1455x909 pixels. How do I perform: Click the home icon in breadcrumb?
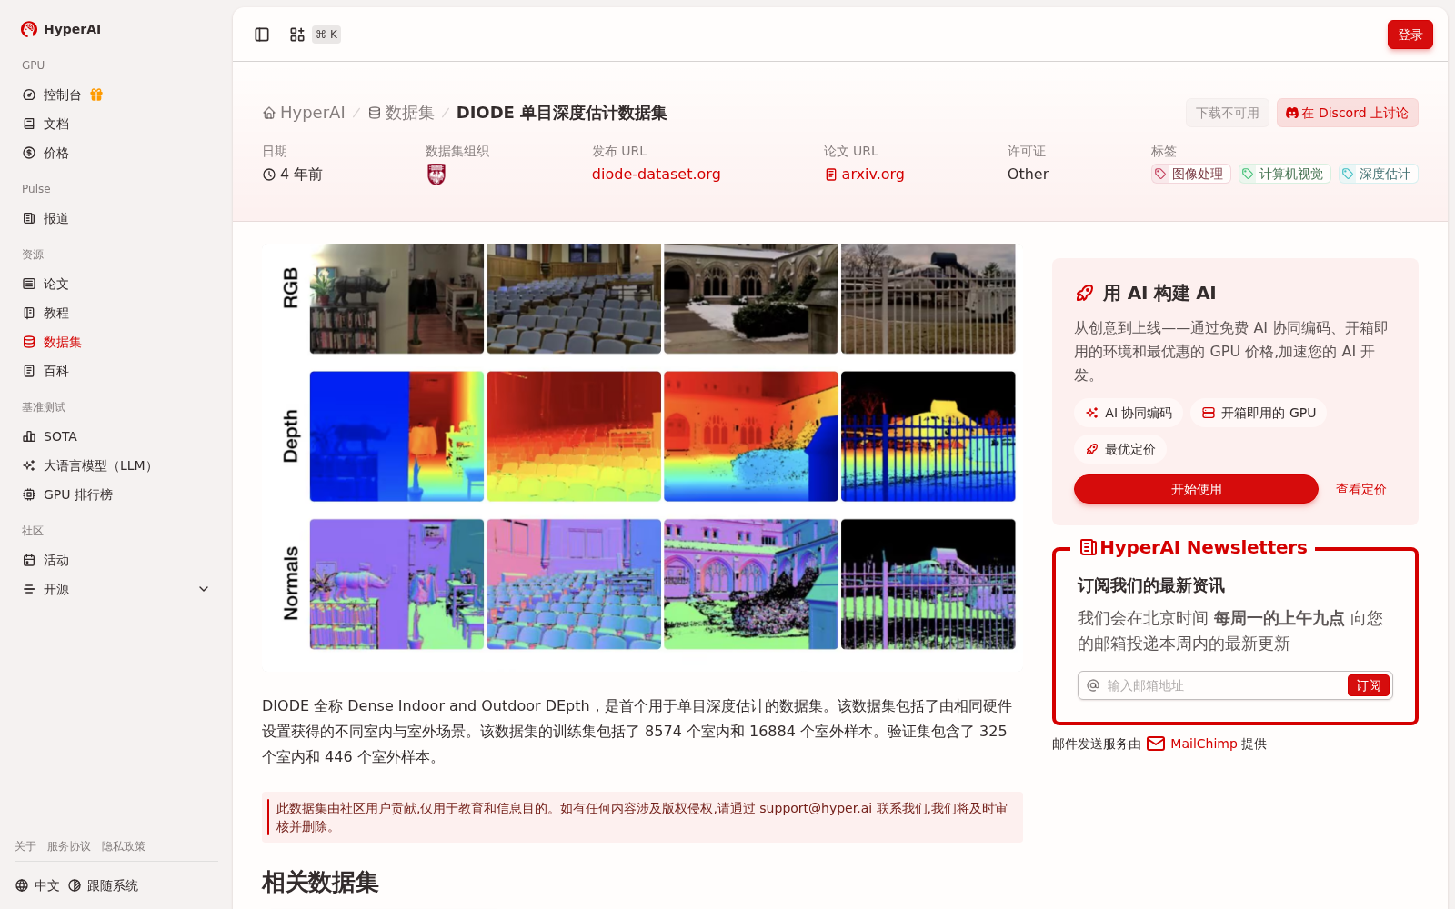click(x=269, y=113)
